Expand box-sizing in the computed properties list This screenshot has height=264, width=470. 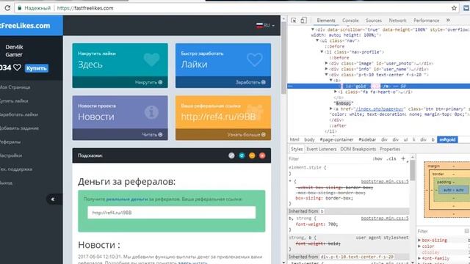click(x=419, y=240)
